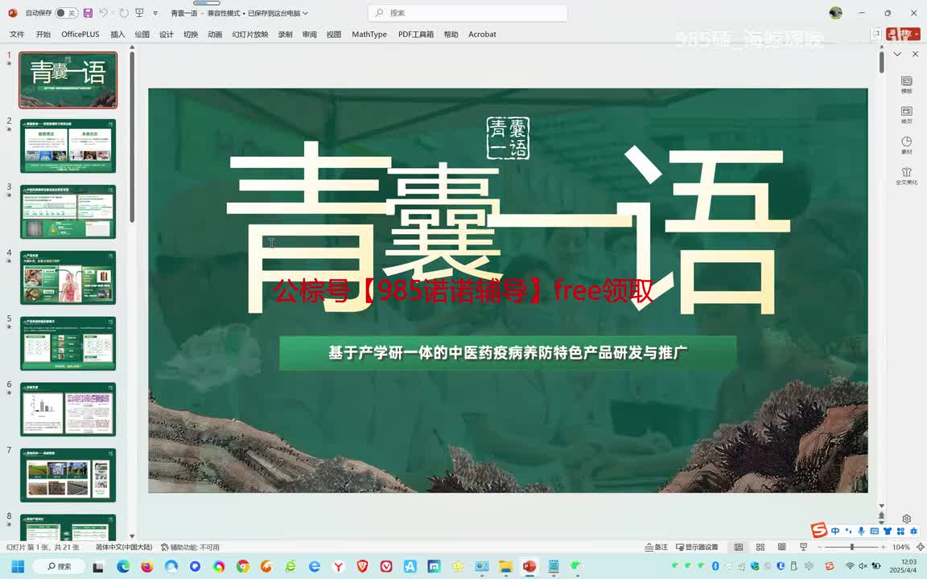Open the user account avatar
The width and height of the screenshot is (927, 579).
pos(835,13)
